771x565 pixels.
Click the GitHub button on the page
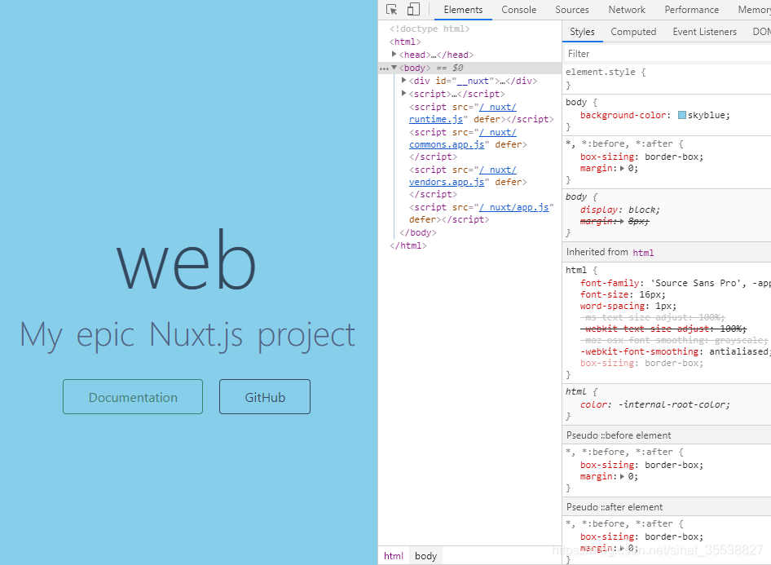(264, 396)
